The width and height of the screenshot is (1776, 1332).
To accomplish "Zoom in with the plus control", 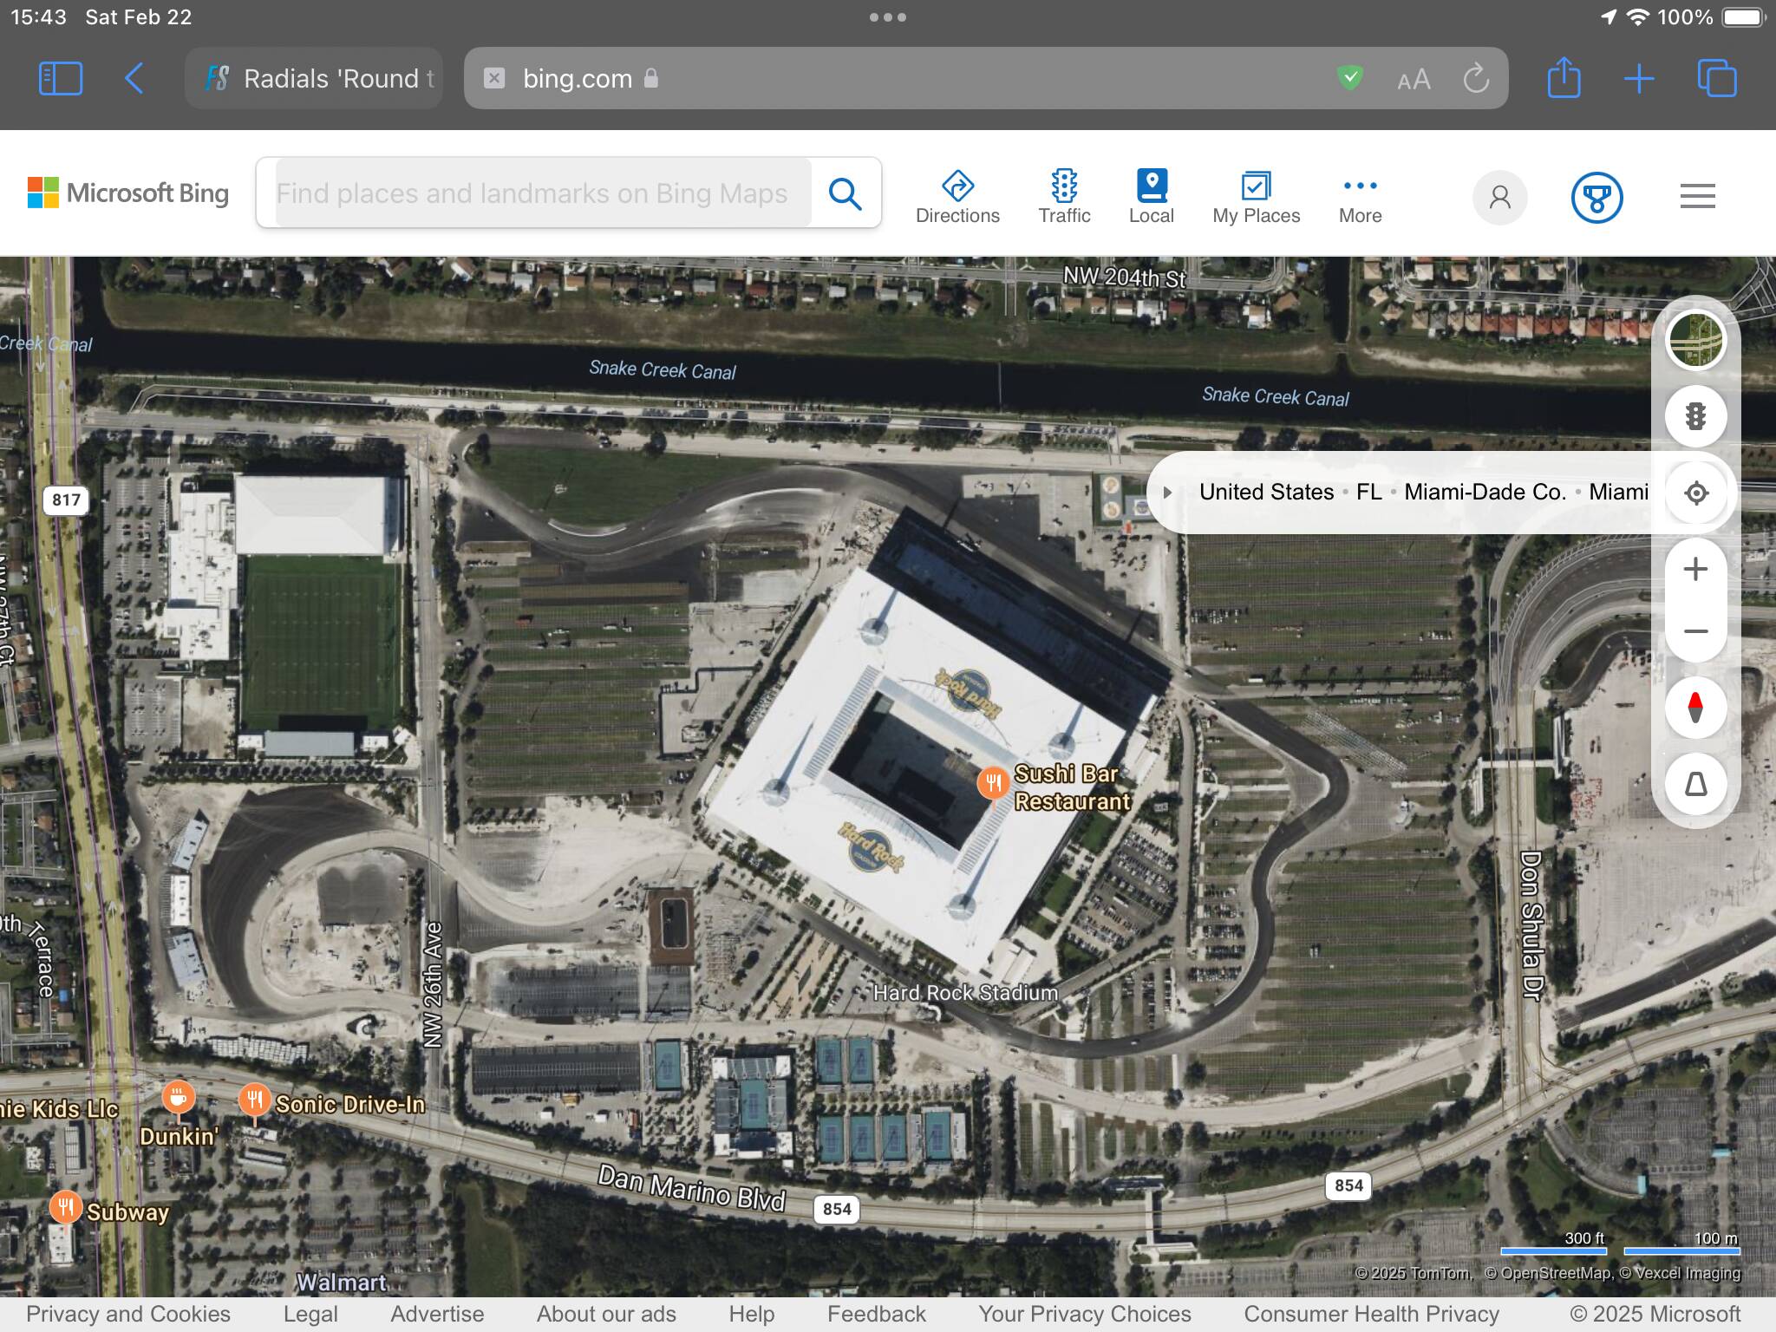I will coord(1695,570).
